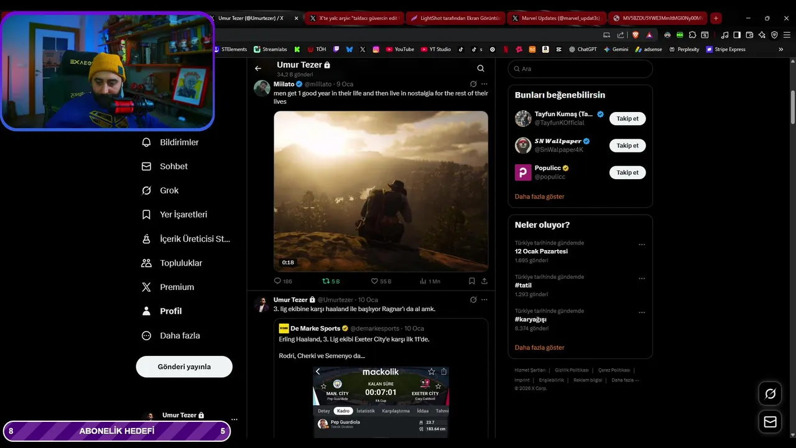Open Perplexity bookmark
796x448 pixels.
pyautogui.click(x=684, y=49)
